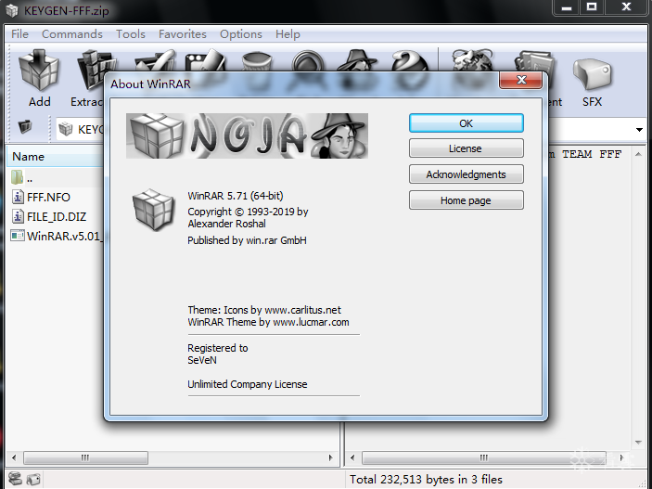Click the Home page button
The width and height of the screenshot is (652, 489).
point(467,200)
